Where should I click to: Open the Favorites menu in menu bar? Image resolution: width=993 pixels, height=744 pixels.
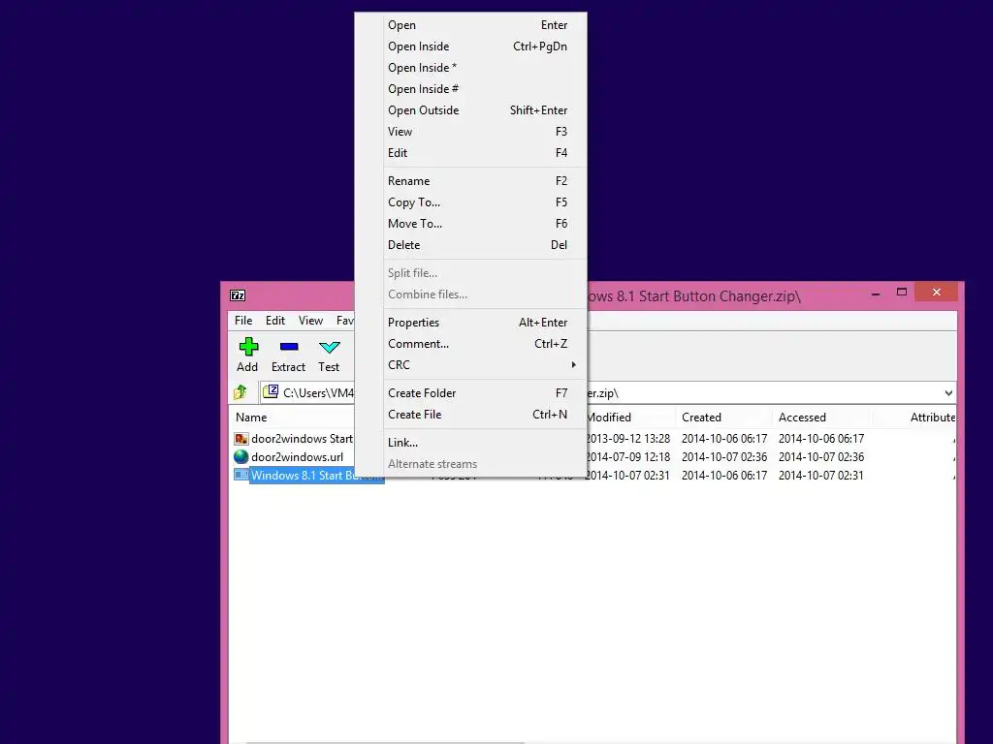(344, 321)
